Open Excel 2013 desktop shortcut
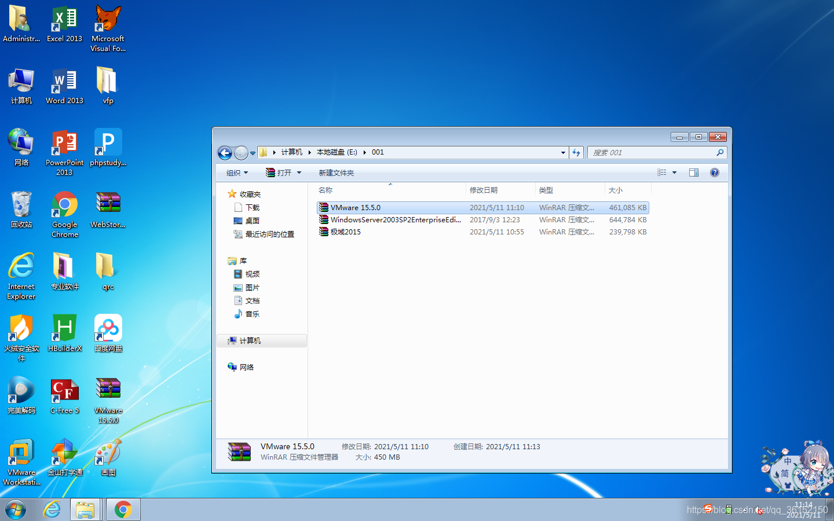834x521 pixels. click(x=64, y=24)
